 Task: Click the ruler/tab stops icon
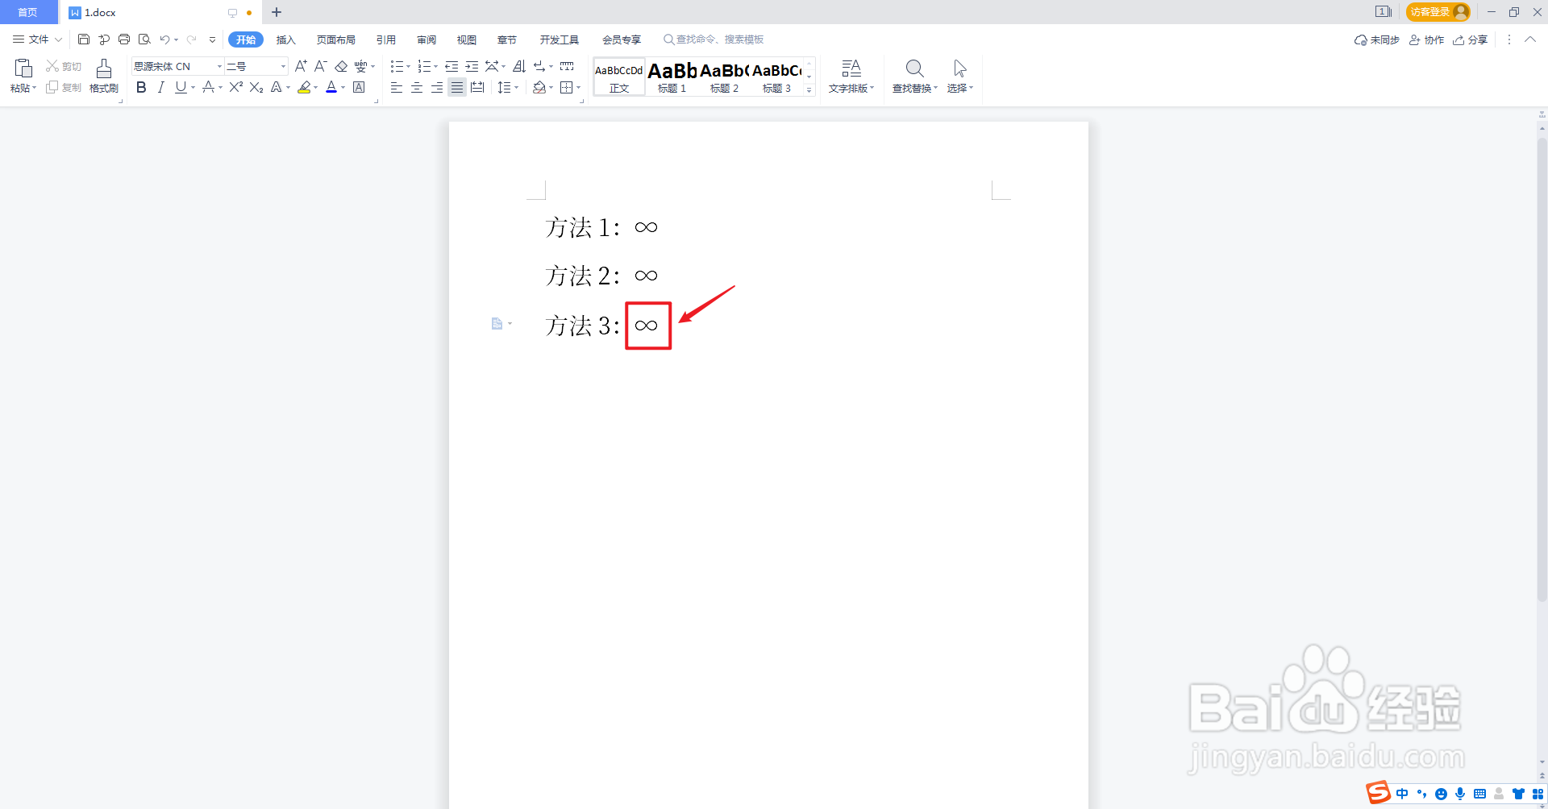(x=567, y=66)
